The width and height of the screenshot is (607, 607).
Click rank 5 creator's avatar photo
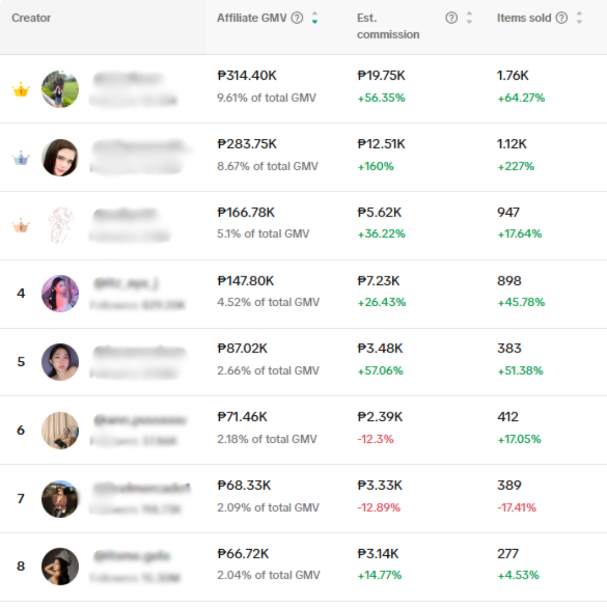click(x=60, y=362)
